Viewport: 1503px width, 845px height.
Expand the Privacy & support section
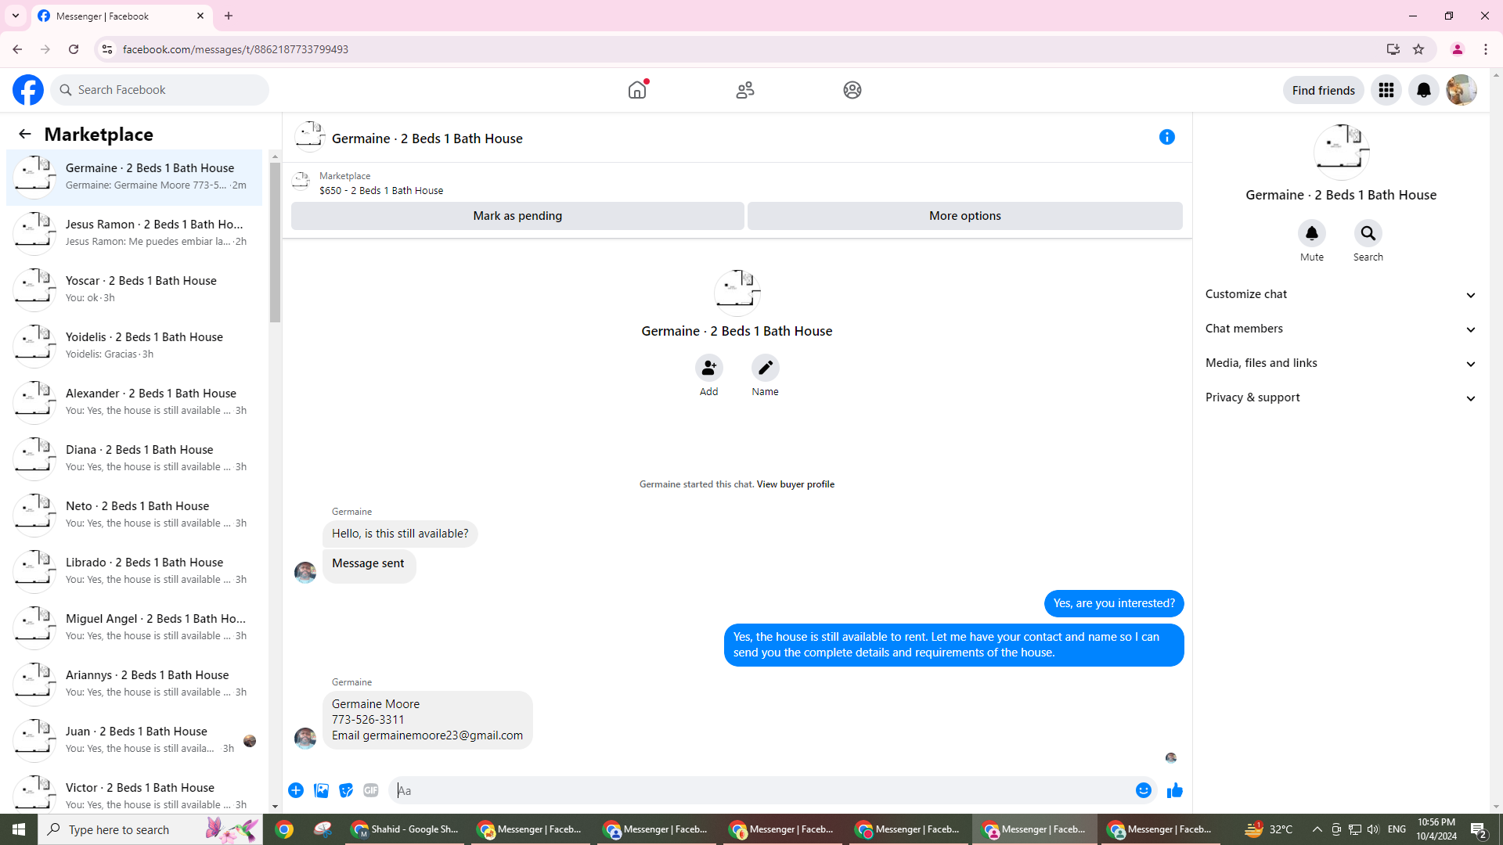point(1341,397)
